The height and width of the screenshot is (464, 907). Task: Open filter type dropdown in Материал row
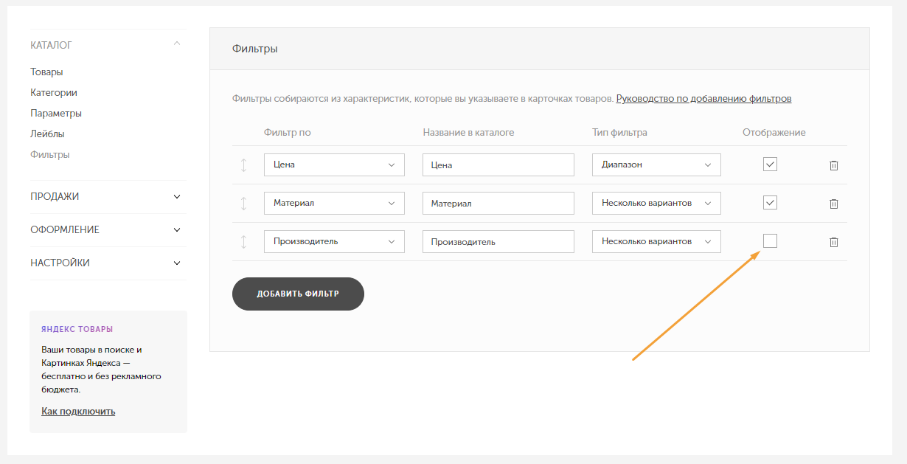[656, 203]
